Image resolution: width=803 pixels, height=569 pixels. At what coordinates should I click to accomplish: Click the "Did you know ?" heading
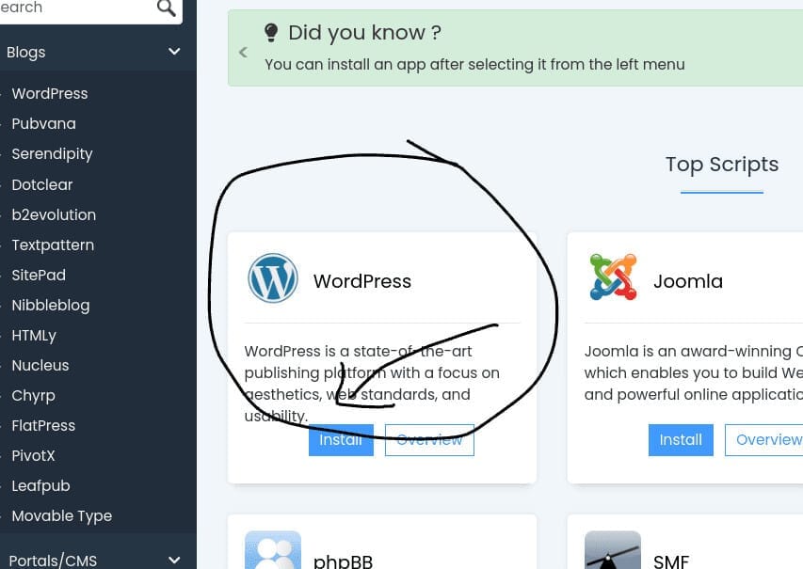pyautogui.click(x=364, y=33)
